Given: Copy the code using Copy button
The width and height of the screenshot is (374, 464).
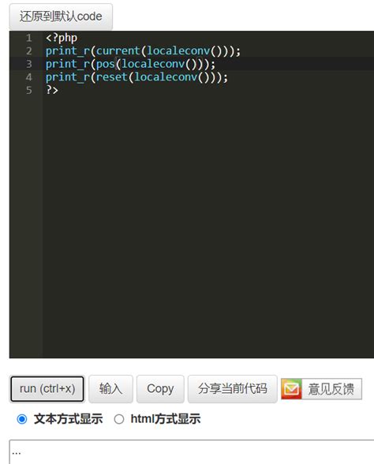Looking at the screenshot, I should (x=160, y=389).
